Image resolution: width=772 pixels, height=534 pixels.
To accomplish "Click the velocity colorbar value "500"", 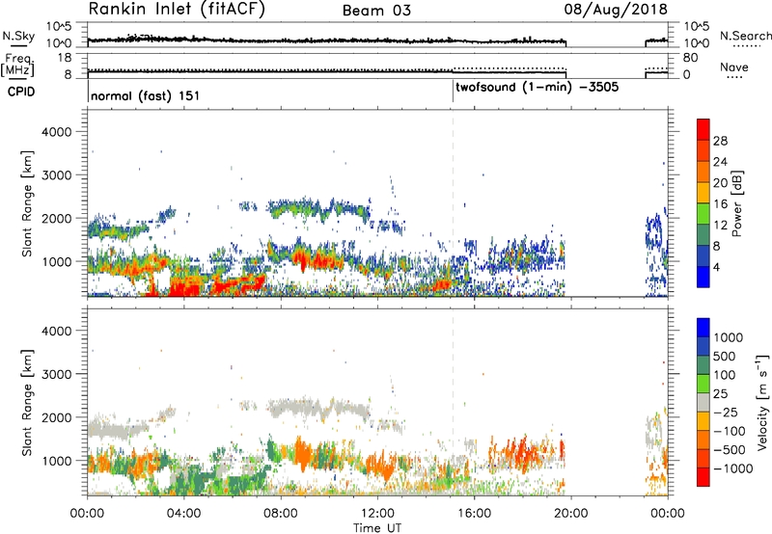I will pos(727,356).
